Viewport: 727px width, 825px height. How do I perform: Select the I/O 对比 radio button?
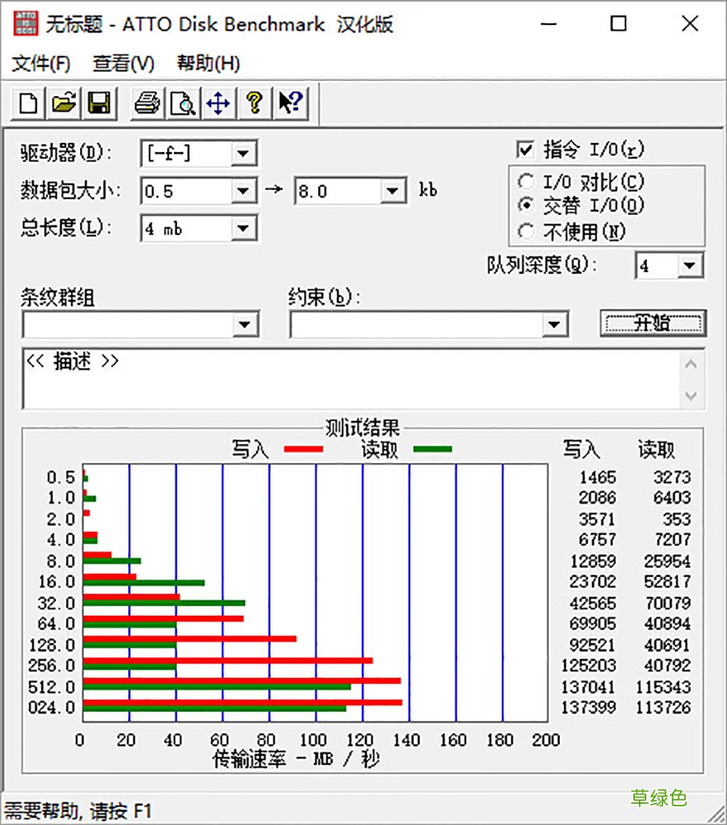[527, 182]
